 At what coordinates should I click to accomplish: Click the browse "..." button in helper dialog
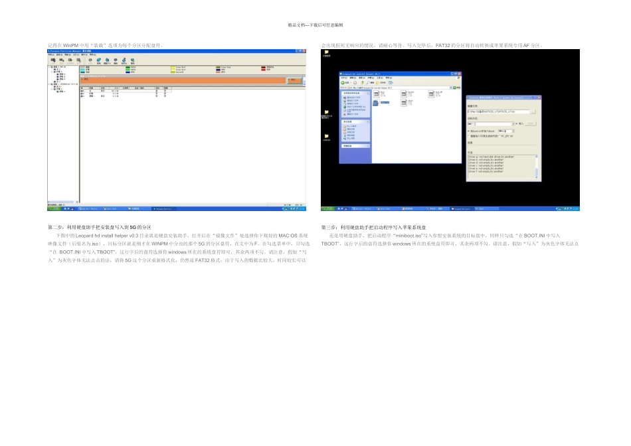tap(533, 111)
